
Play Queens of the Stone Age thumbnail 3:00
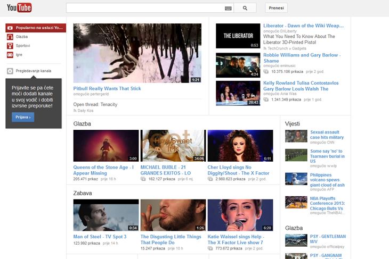106,146
